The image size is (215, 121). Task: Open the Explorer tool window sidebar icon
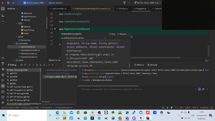3,9
